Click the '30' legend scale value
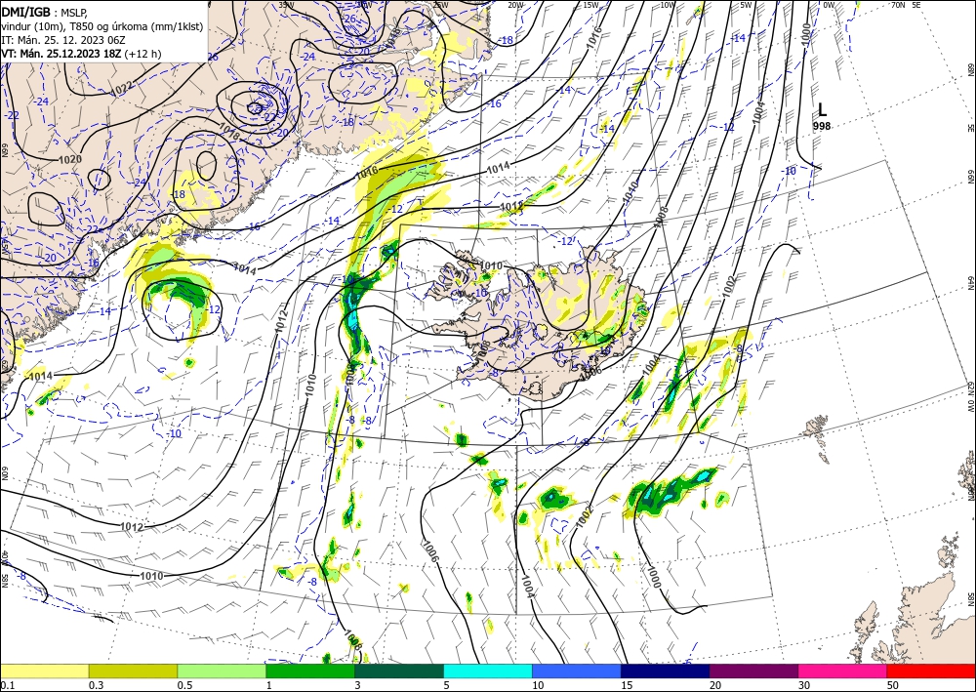 [x=804, y=685]
